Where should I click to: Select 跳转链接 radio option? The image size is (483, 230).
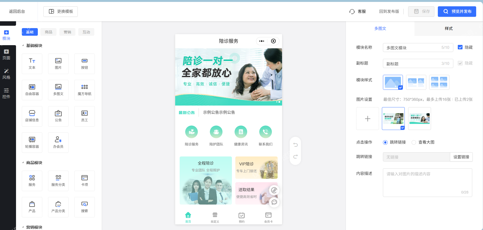[385, 142]
